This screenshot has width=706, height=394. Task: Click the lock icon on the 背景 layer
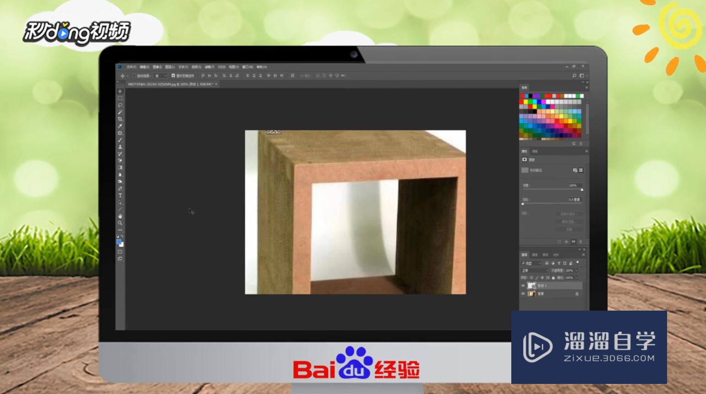pyautogui.click(x=577, y=294)
